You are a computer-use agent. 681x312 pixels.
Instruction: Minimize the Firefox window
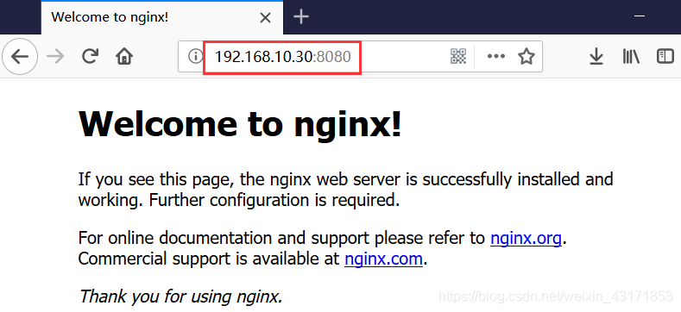click(x=639, y=16)
